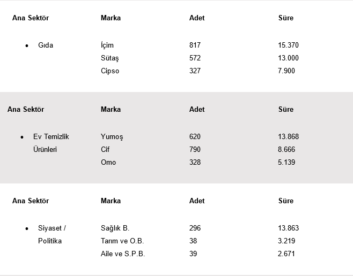Select the Sütaş brand name

[109, 58]
